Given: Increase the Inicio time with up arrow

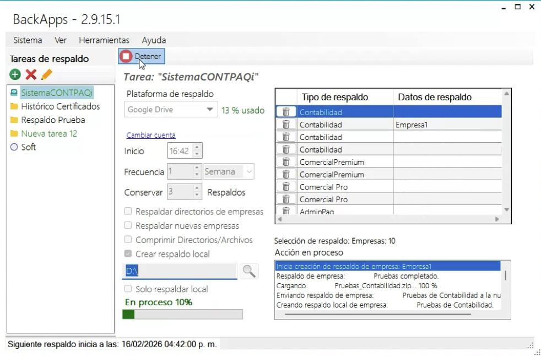Looking at the screenshot, I should [x=197, y=148].
